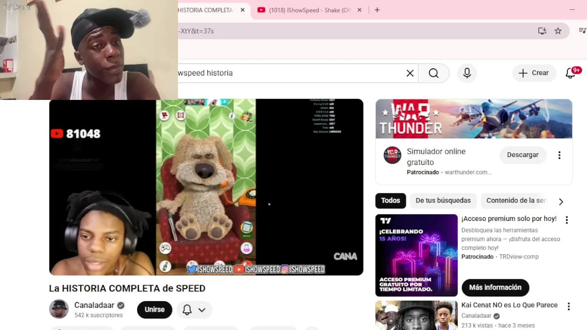Open YouTube notifications bell
This screenshot has height=330, width=587.
pos(570,73)
